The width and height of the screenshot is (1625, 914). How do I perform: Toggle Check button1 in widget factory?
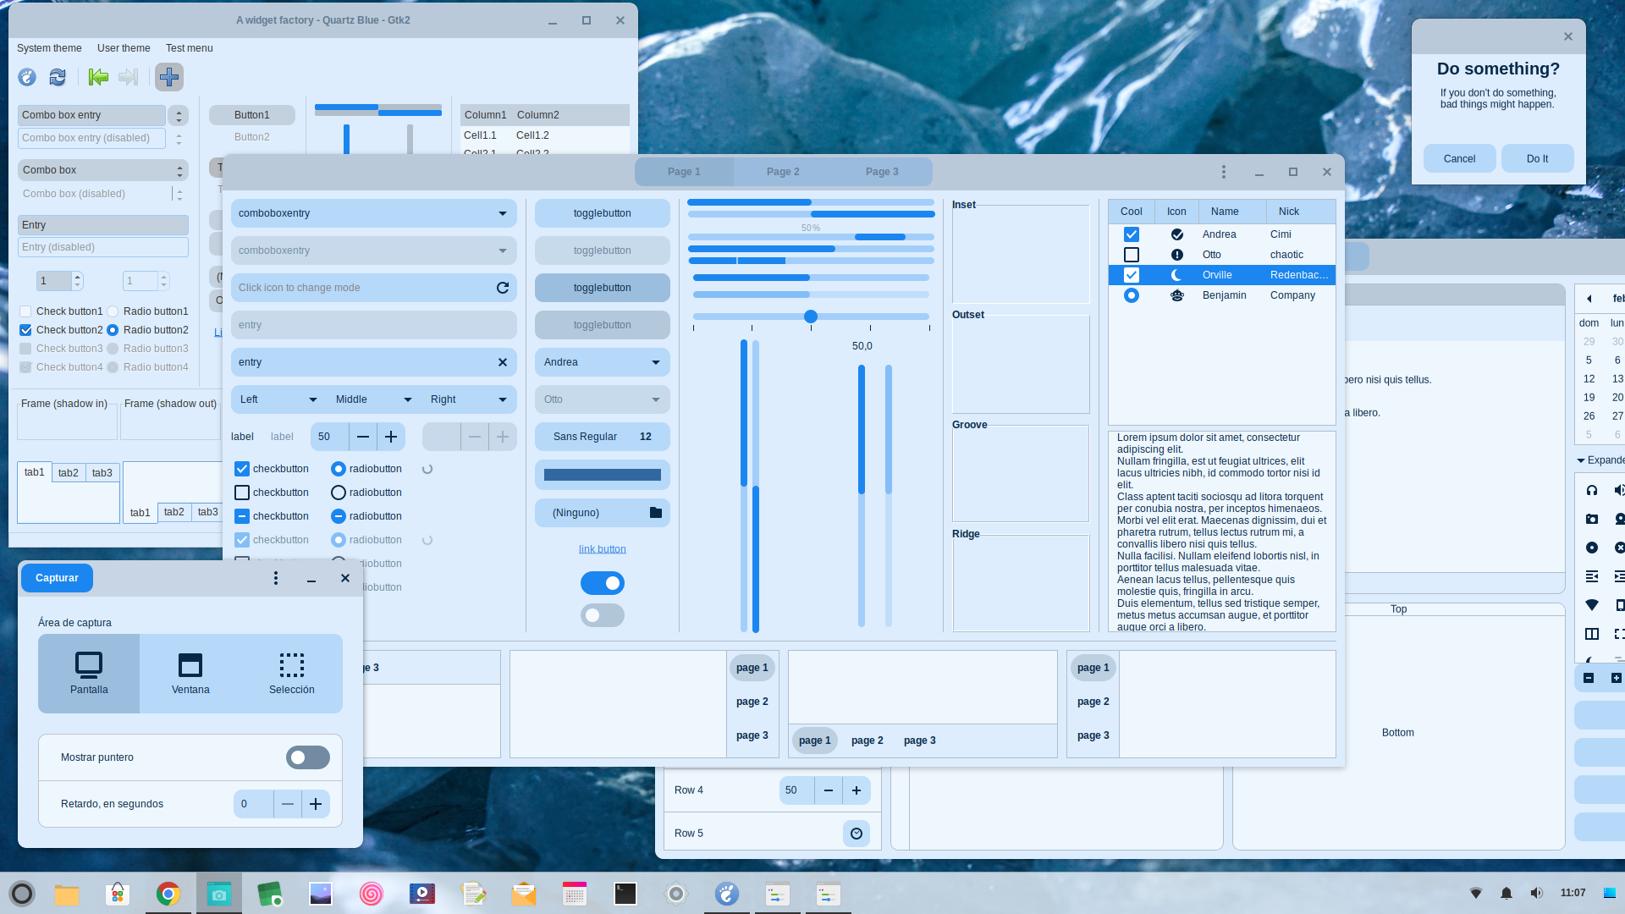click(25, 311)
